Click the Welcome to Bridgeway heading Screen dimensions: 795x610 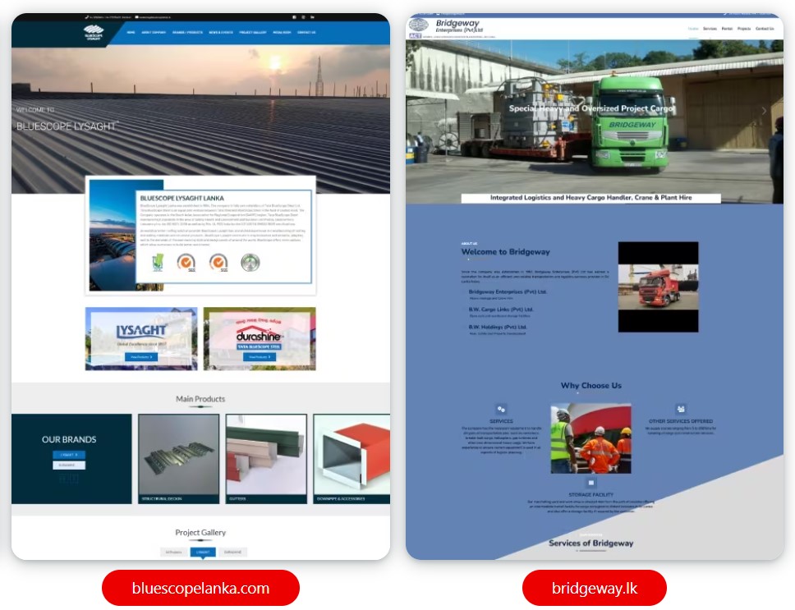(x=505, y=252)
